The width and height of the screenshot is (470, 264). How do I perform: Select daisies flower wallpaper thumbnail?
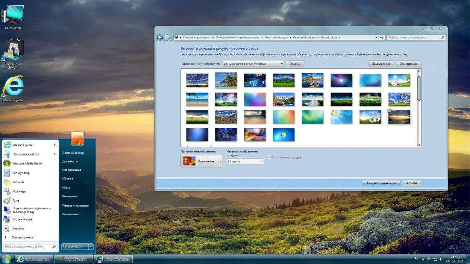click(x=370, y=117)
